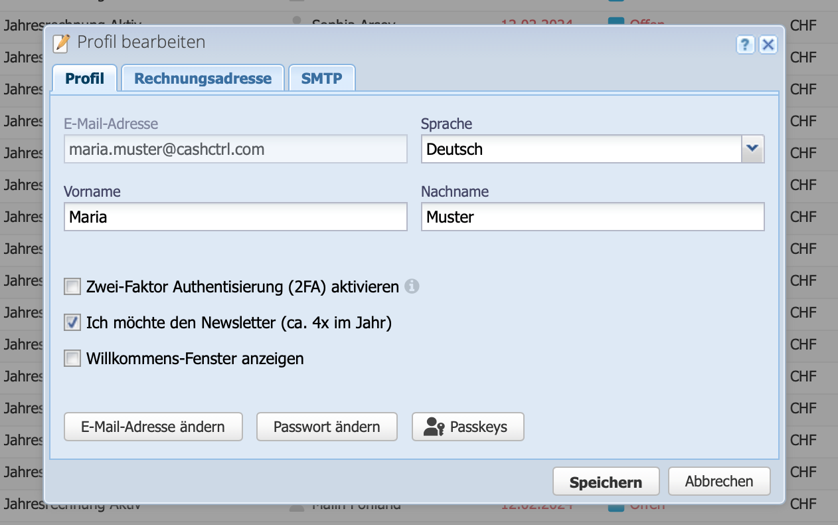Click the info icon next to 2FA option
Screen dimensions: 838x525
412,286
